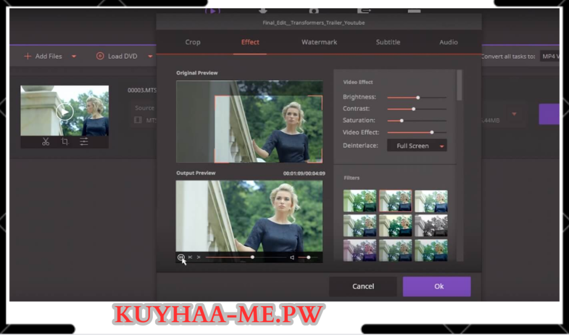569x335 pixels.
Task: Click the 00:01:09/00:04:09 timecode
Action: point(304,173)
